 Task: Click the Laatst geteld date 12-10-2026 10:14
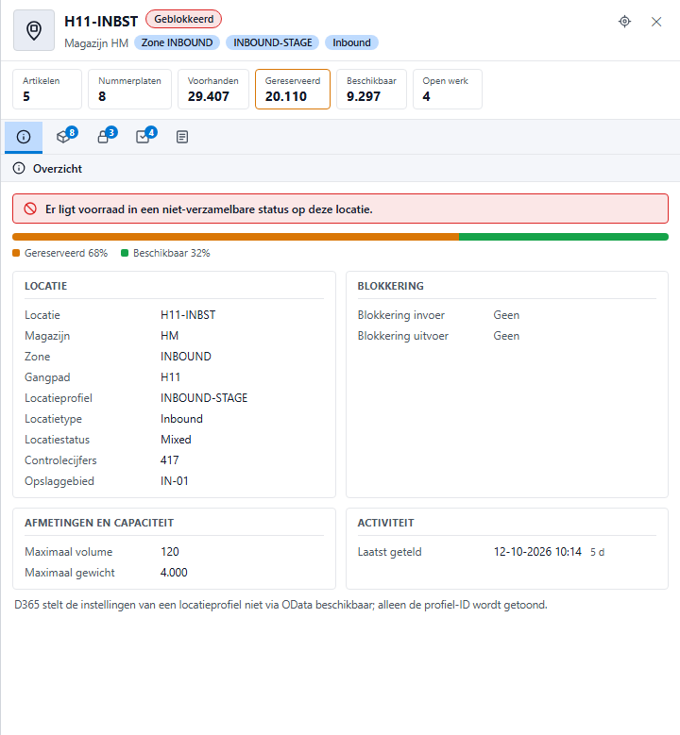pyautogui.click(x=537, y=552)
